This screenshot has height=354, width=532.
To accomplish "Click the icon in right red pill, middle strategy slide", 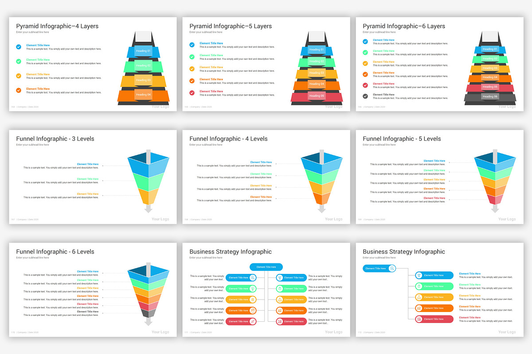I will (x=280, y=321).
